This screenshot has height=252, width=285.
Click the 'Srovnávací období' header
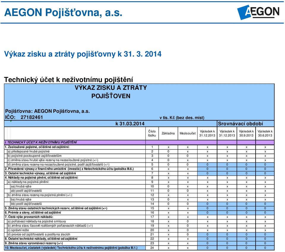tap(240, 124)
